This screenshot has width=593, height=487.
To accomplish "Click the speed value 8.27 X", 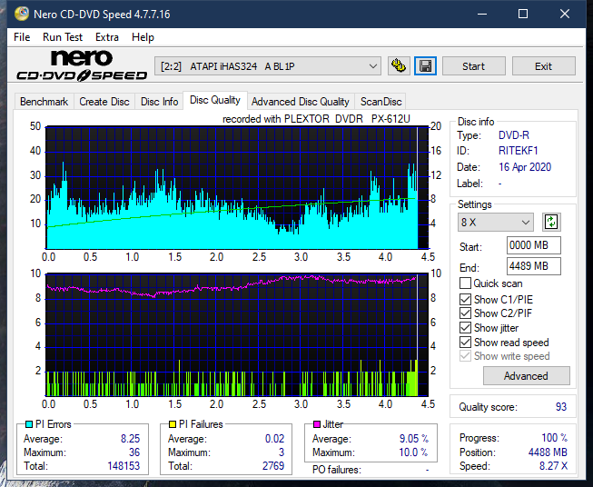I will click(x=553, y=466).
